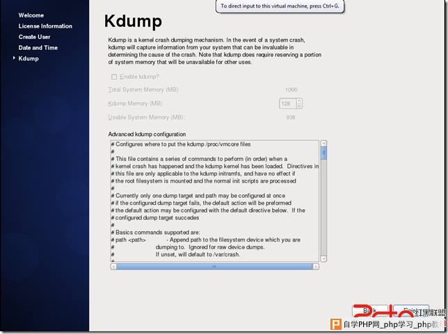448x334 pixels.
Task: Click the Back button
Action: (x=369, y=310)
